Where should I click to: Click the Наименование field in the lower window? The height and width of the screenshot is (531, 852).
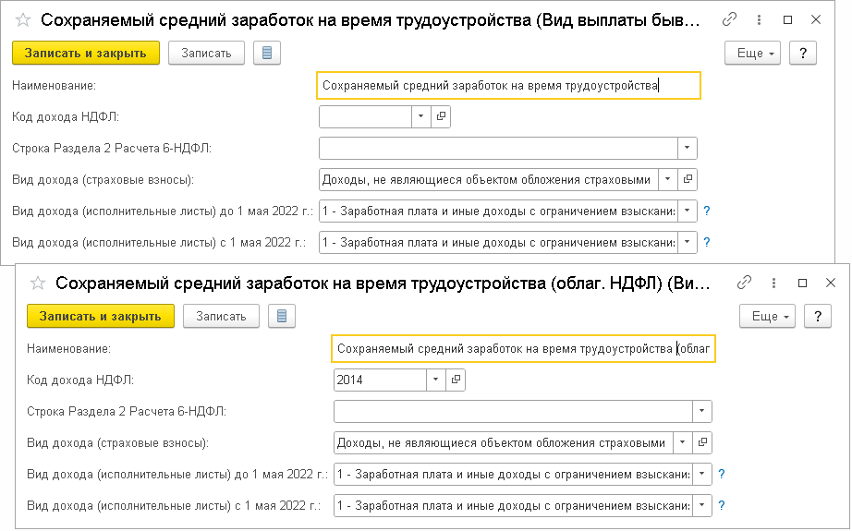522,349
